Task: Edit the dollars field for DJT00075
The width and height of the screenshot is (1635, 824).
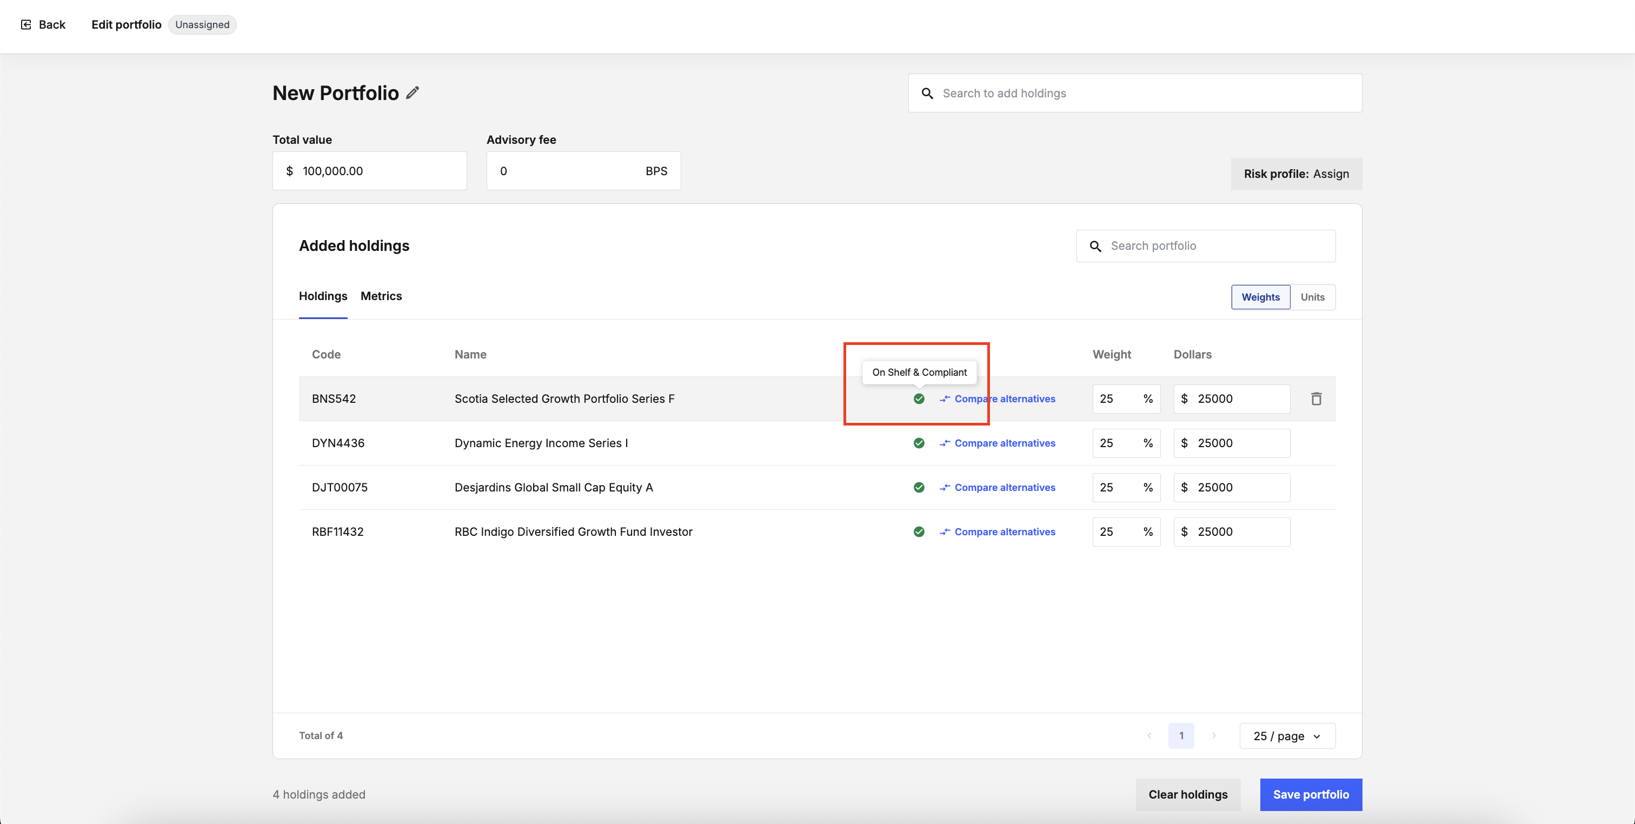Action: [1232, 488]
